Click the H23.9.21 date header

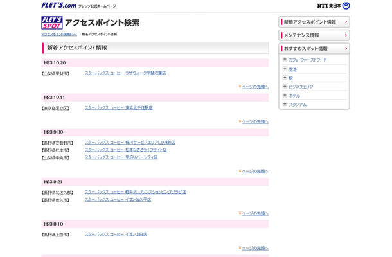coord(155,182)
